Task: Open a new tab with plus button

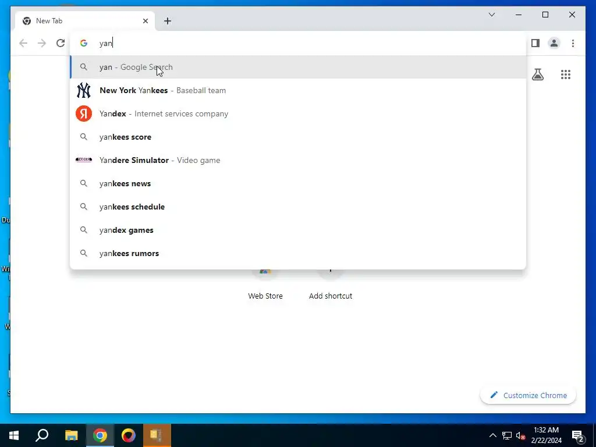Action: [x=168, y=21]
